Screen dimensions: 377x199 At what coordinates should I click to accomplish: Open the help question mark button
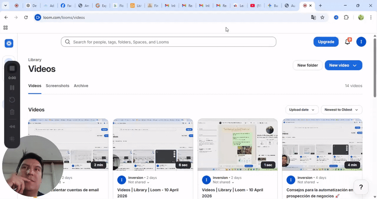[361, 187]
